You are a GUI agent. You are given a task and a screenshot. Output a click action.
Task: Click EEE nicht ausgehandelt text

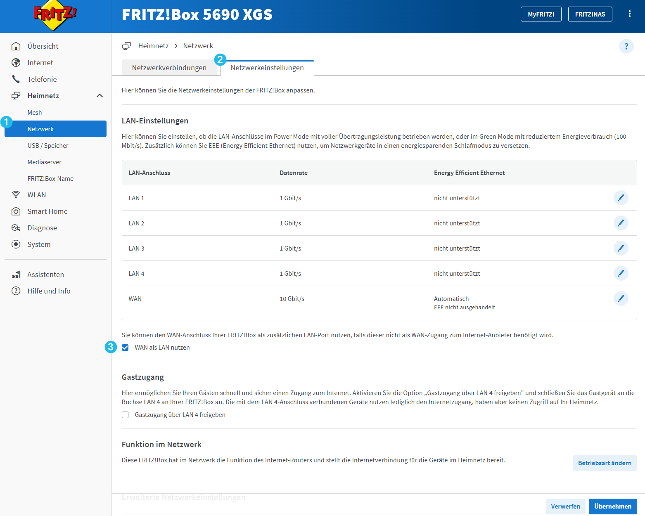coord(464,308)
